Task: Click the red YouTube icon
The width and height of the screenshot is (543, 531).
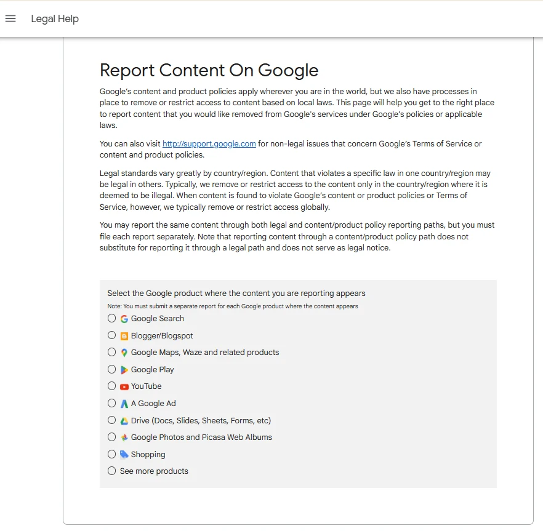Action: [x=124, y=386]
